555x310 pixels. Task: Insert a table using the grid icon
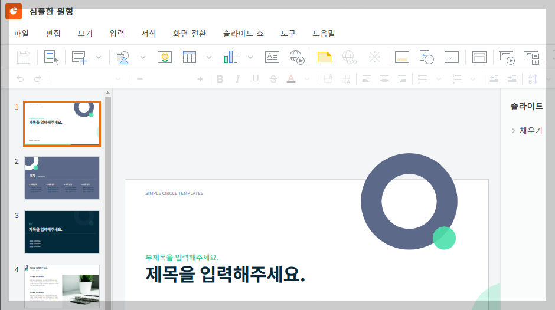(x=190, y=57)
